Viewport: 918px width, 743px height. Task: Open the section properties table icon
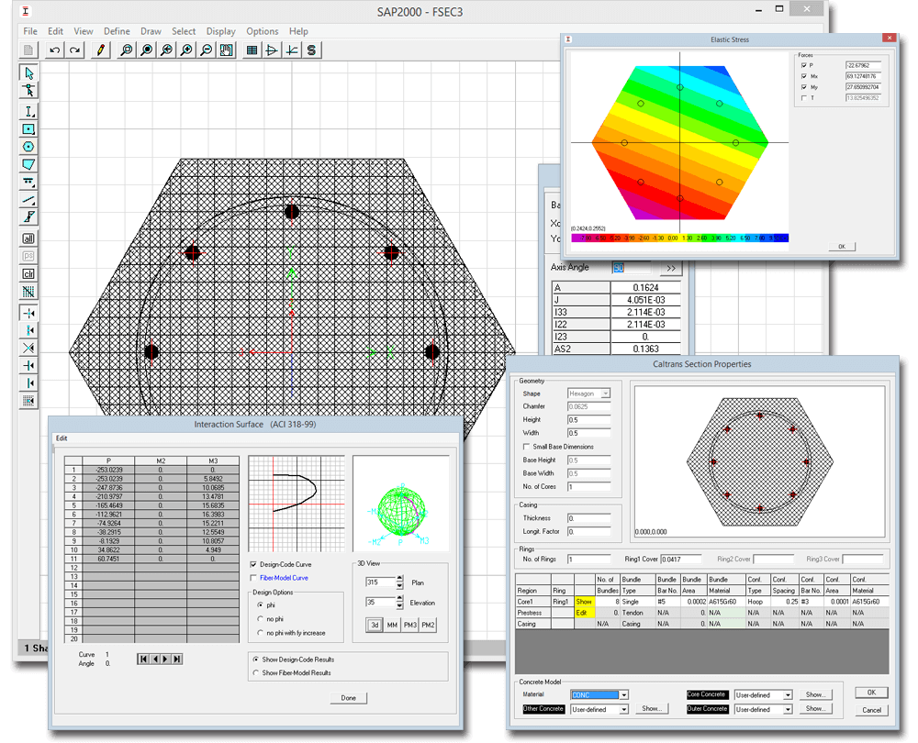pyautogui.click(x=252, y=50)
